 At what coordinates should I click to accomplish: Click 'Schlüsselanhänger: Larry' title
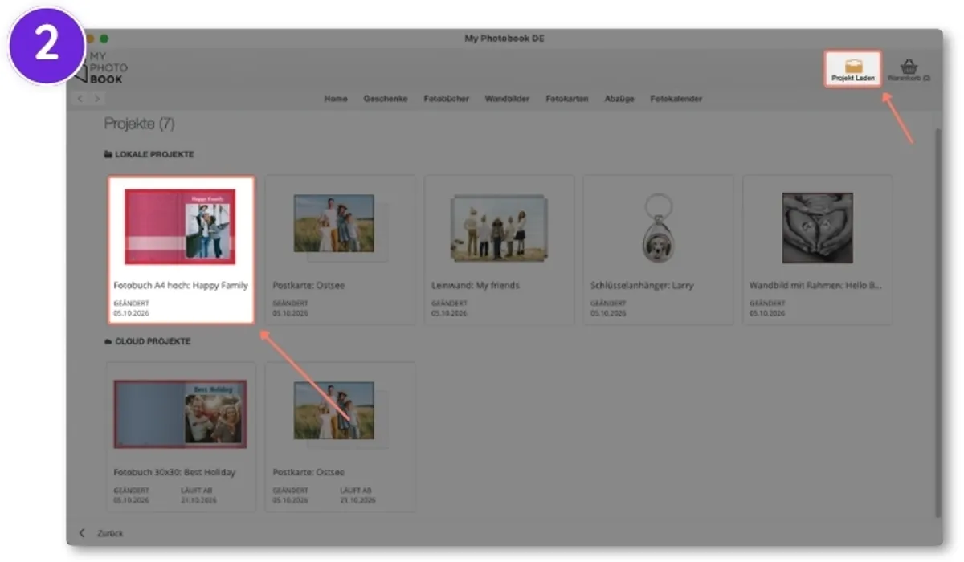642,285
